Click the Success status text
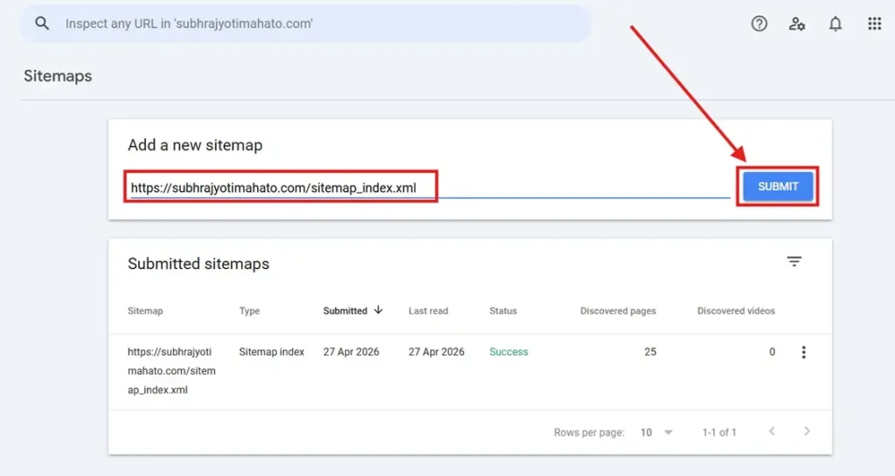 [509, 352]
